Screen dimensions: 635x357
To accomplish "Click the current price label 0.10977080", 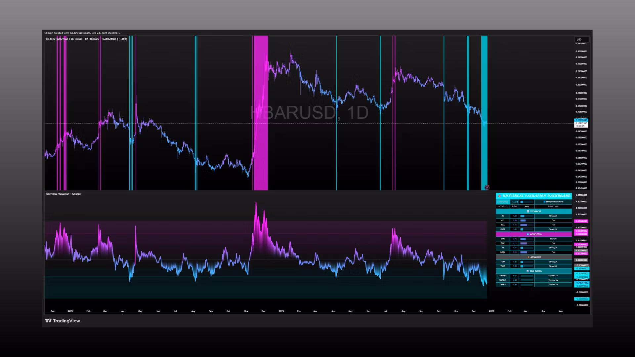I will (581, 123).
